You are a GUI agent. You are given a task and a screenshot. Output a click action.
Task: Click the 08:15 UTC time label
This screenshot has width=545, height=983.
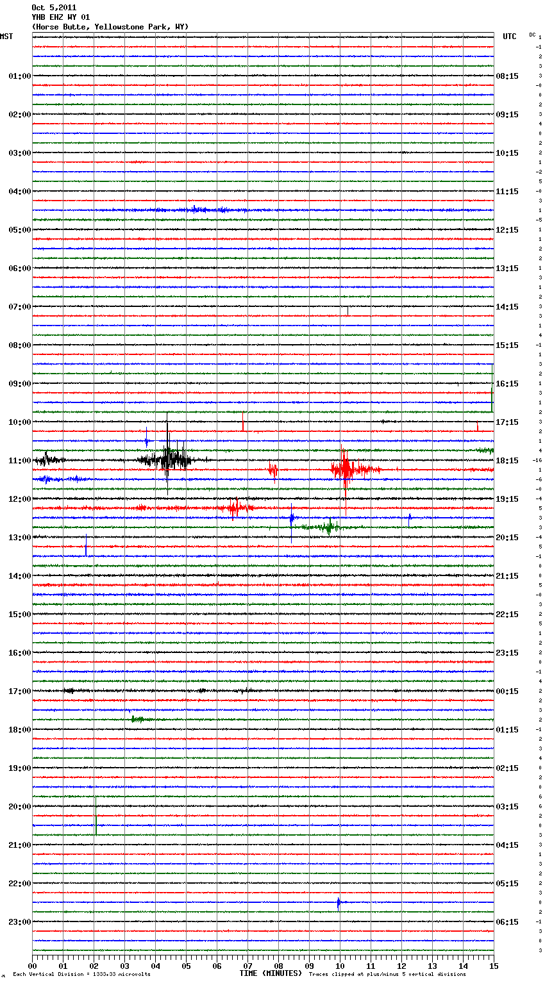coord(507,76)
